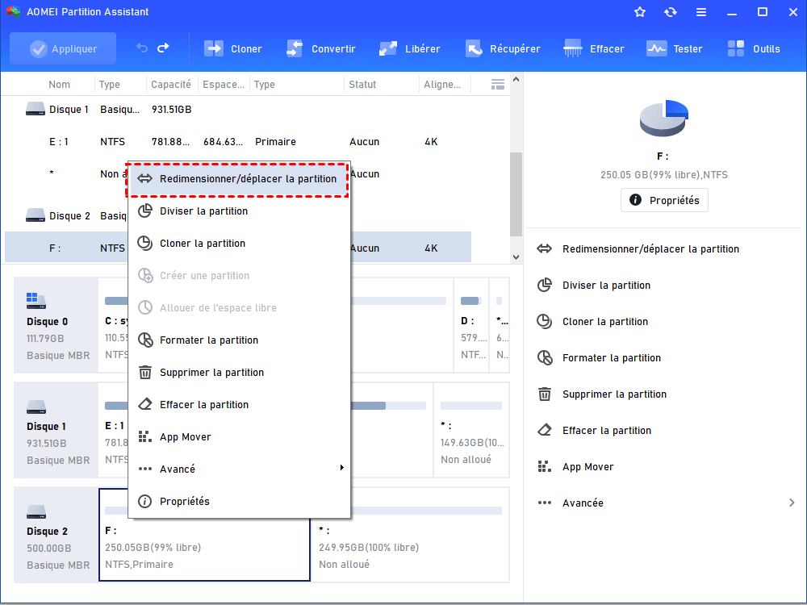Click the scroll up arrow of disk list

(x=516, y=80)
